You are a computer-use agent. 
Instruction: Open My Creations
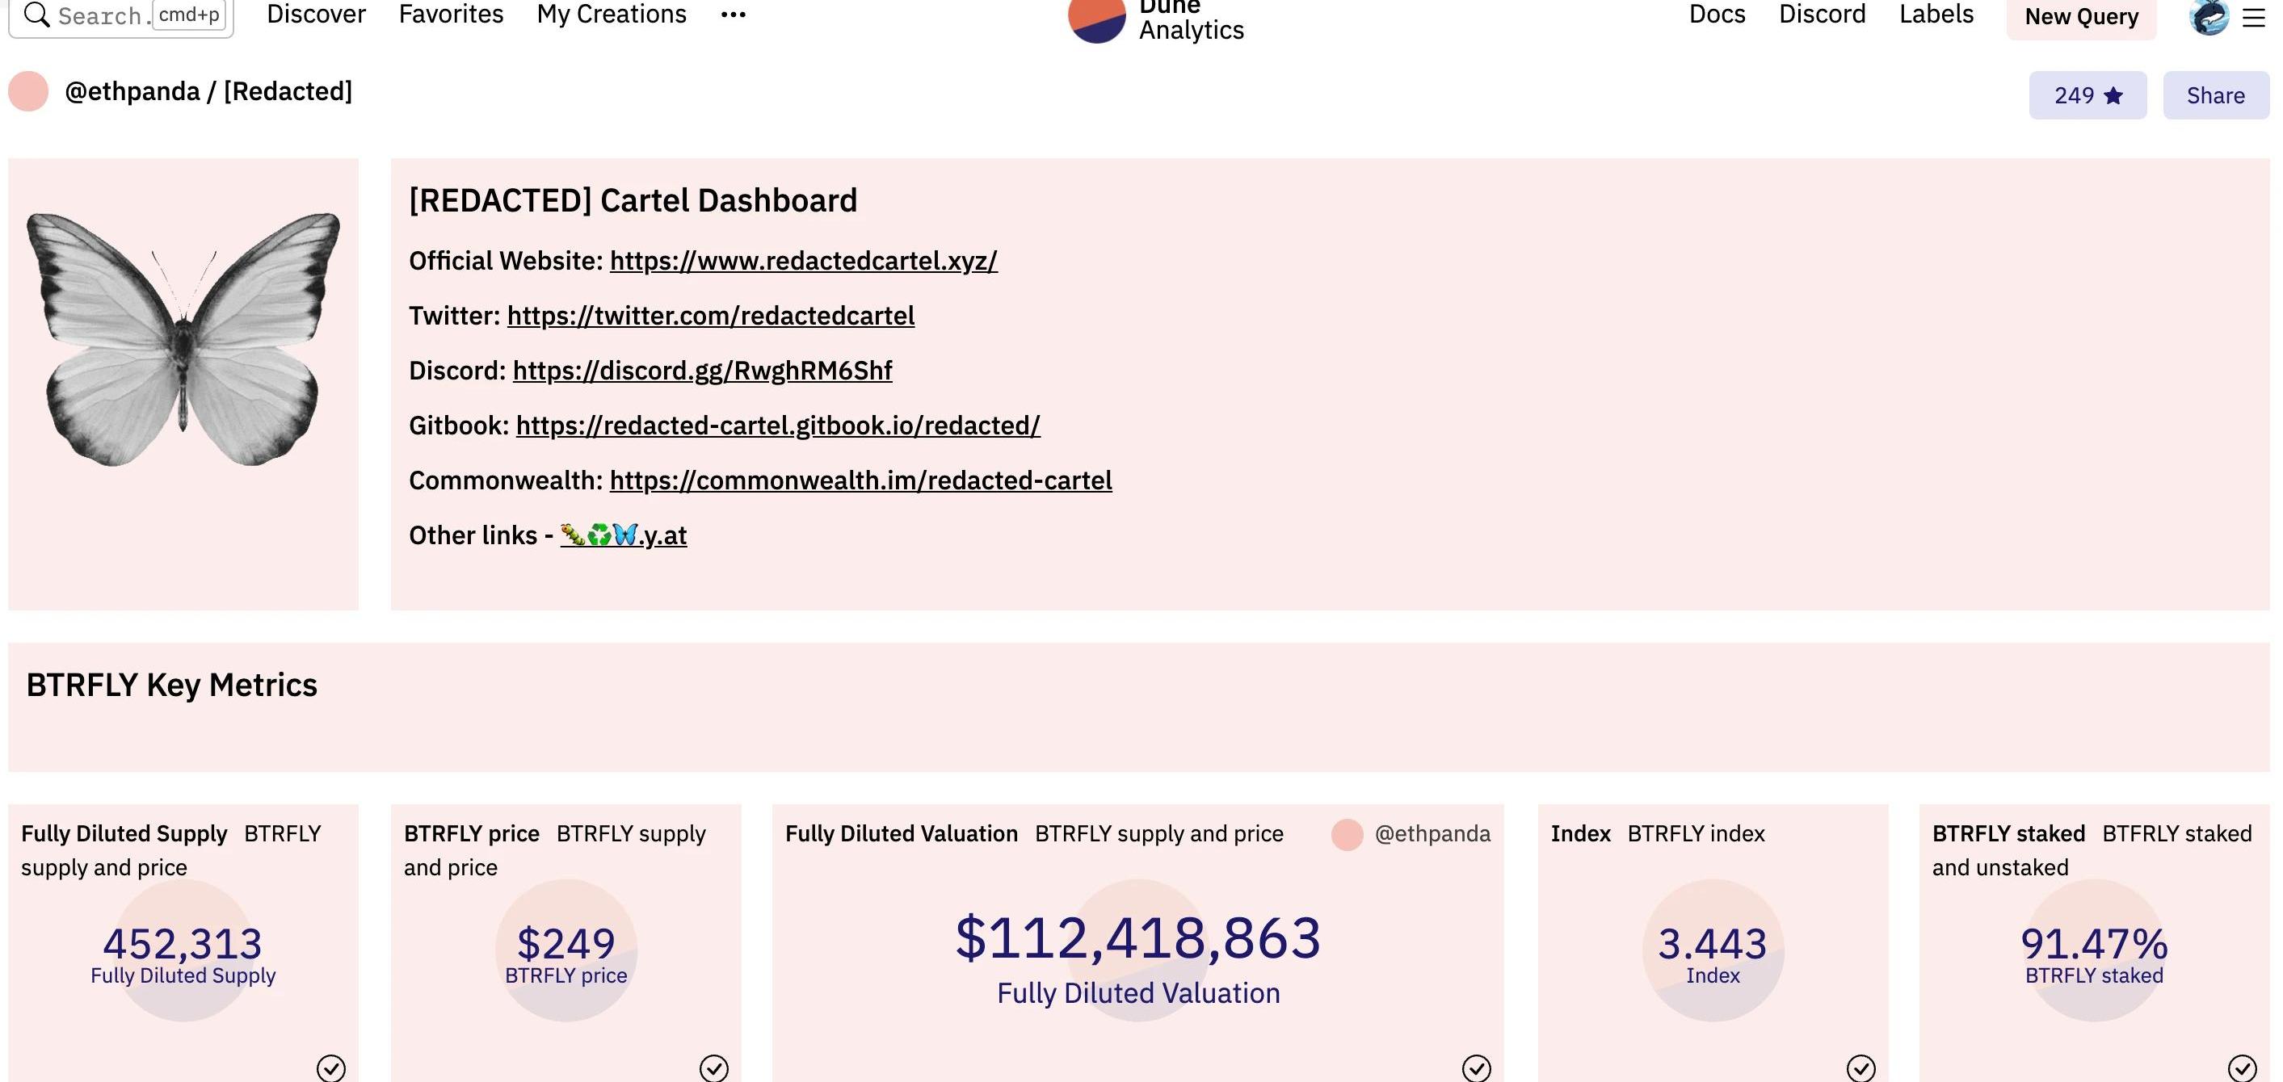click(x=612, y=15)
